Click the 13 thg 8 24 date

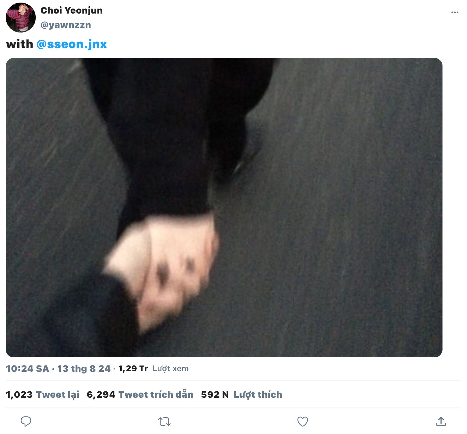pyautogui.click(x=84, y=369)
